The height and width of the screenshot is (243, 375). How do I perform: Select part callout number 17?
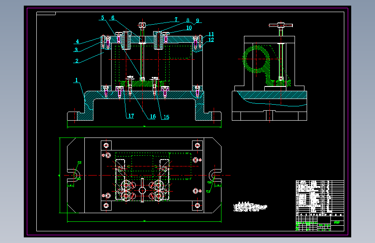point(131,116)
